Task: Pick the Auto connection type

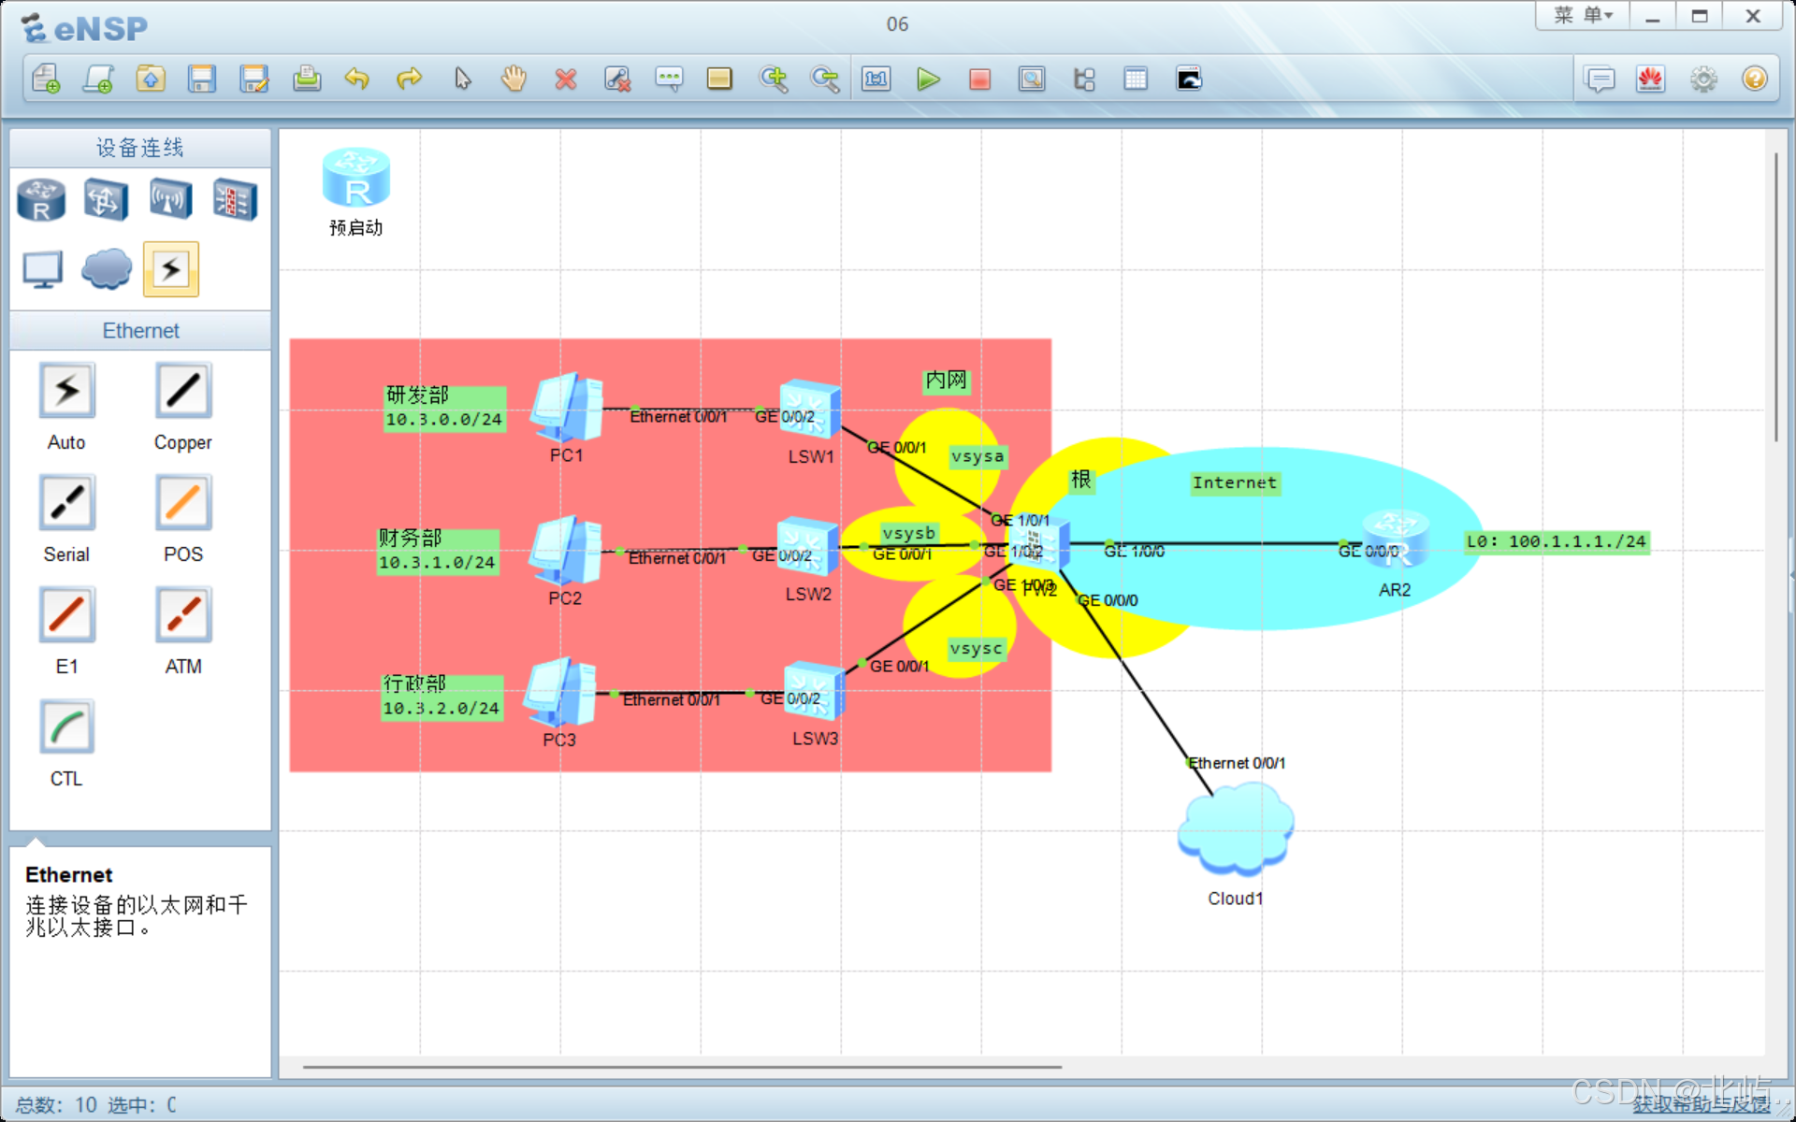Action: coord(67,391)
